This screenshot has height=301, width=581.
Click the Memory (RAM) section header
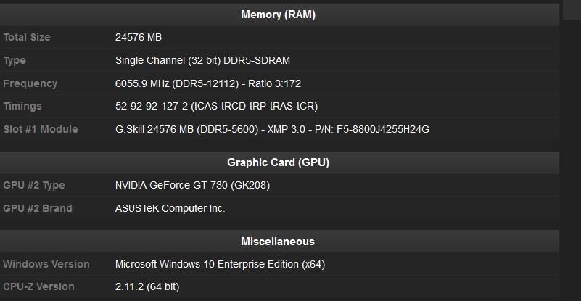pyautogui.click(x=278, y=15)
